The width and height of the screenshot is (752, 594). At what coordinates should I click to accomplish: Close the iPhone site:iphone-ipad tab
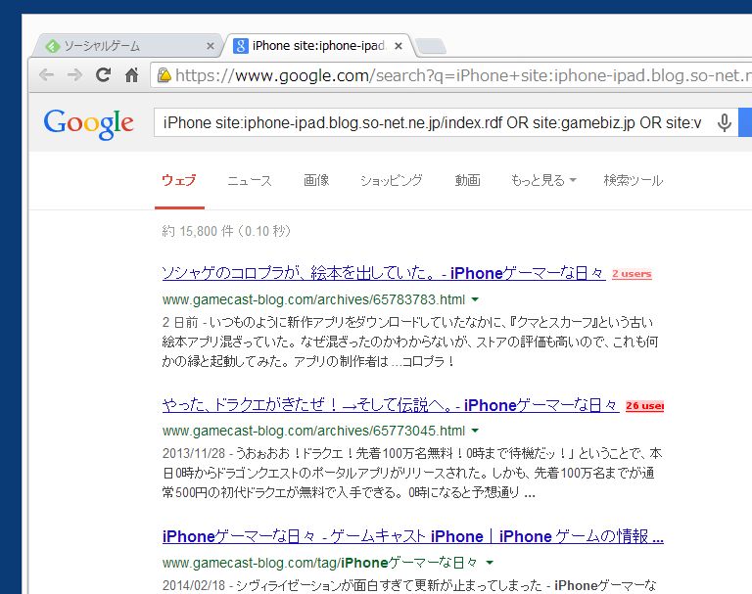[x=399, y=46]
